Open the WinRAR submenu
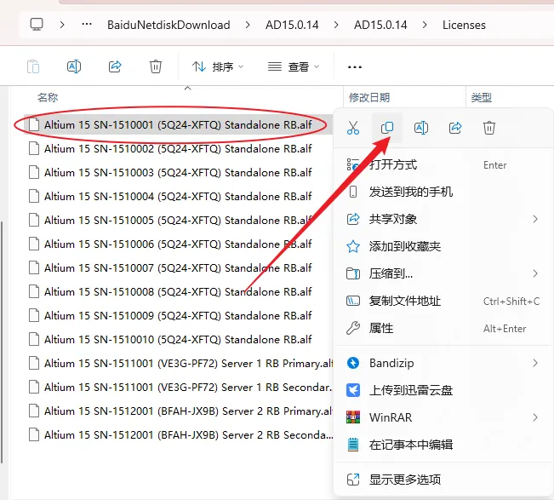This screenshot has width=554, height=500. click(443, 417)
